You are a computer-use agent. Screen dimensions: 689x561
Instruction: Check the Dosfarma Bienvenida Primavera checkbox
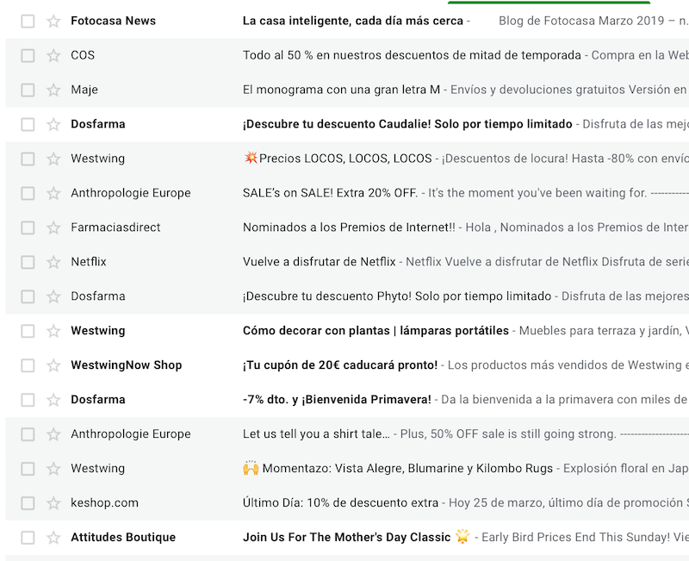click(28, 400)
